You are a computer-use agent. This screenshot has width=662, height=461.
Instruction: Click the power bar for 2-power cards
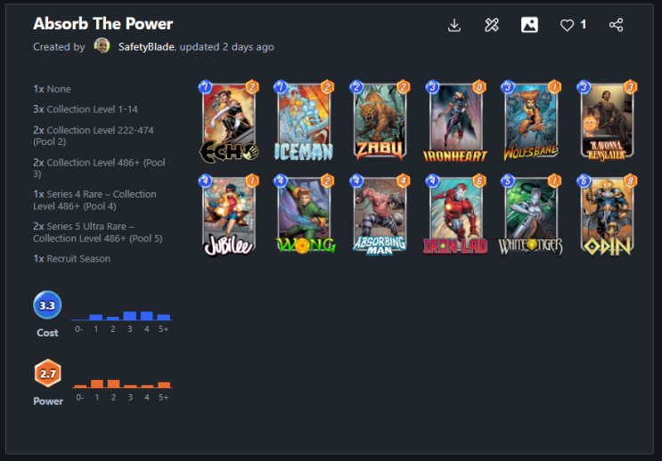pyautogui.click(x=113, y=384)
